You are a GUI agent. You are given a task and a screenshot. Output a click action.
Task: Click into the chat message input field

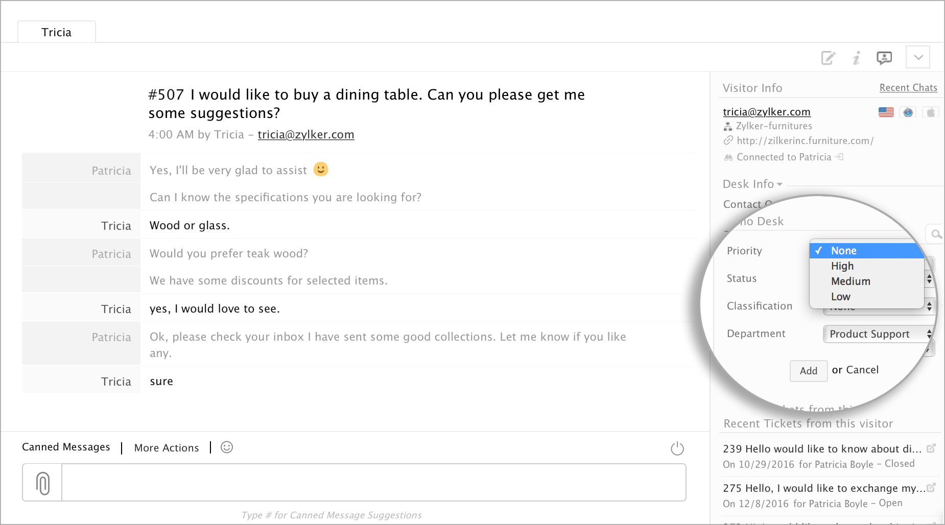[373, 483]
